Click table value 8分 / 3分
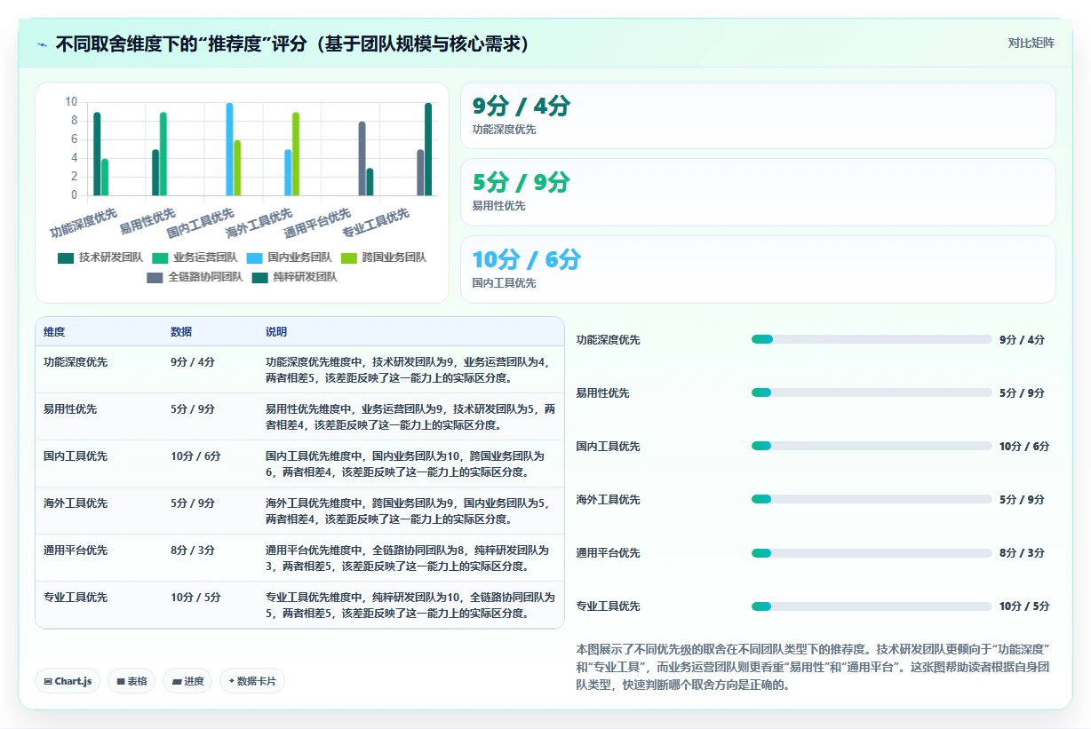The height and width of the screenshot is (729, 1091). (193, 551)
